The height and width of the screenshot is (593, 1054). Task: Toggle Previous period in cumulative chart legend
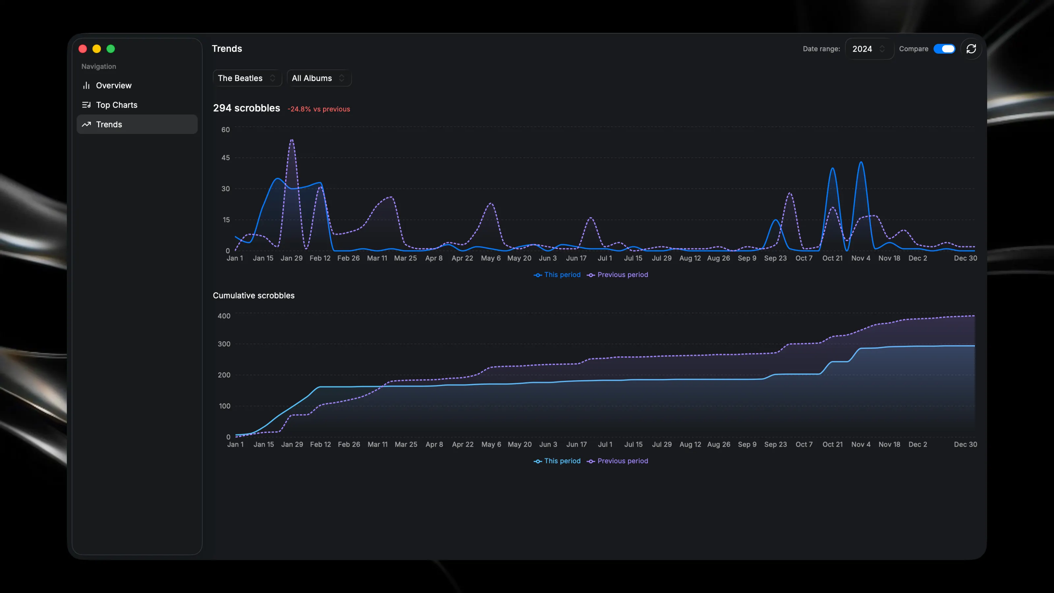click(x=617, y=461)
